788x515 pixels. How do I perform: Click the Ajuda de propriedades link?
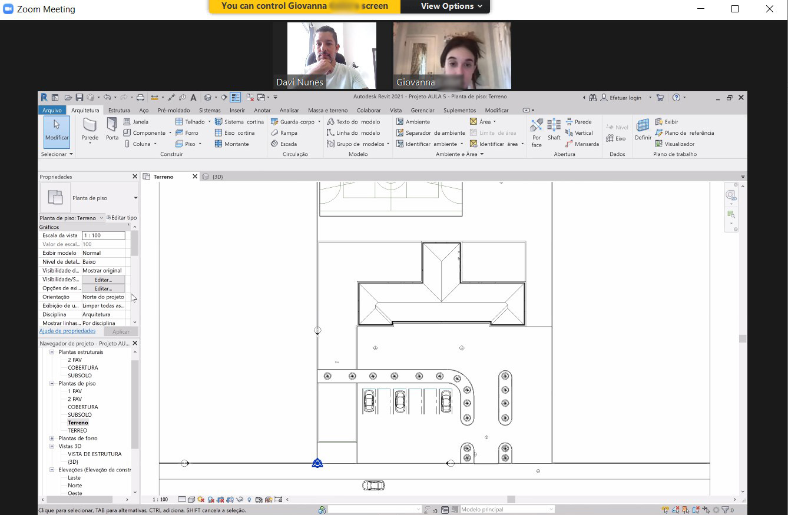coord(67,331)
